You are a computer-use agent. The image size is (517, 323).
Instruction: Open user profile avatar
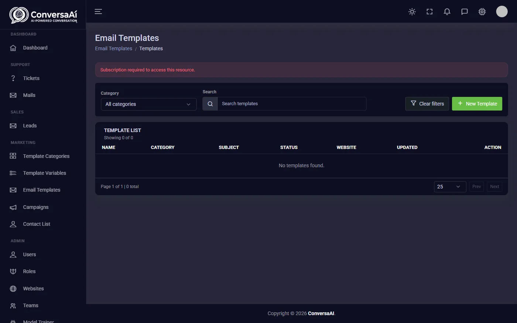pos(501,11)
